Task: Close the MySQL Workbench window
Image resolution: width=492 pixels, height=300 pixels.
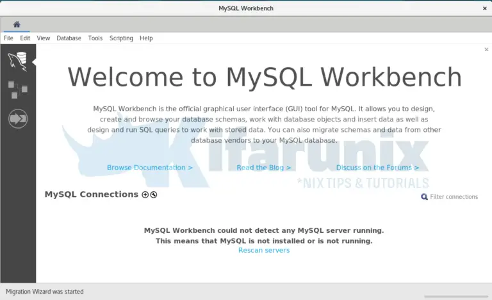Action: tap(485, 8)
